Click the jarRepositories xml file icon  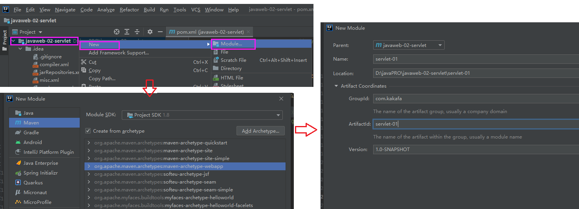[x=35, y=72]
